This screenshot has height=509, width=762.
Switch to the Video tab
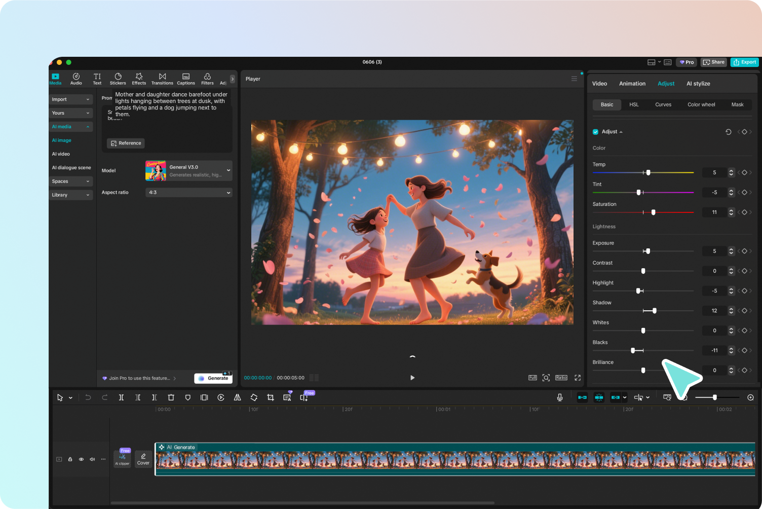[599, 84]
